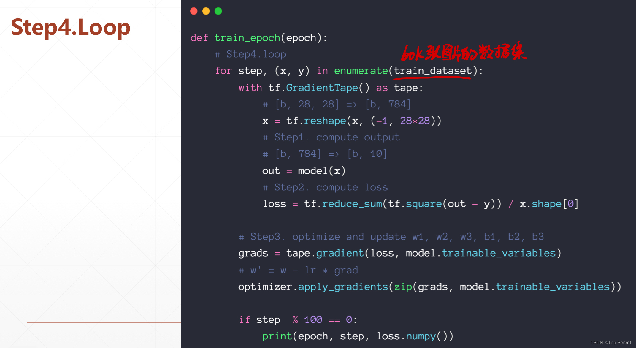
Task: Click 'enumerate' in the for statement
Action: 361,71
